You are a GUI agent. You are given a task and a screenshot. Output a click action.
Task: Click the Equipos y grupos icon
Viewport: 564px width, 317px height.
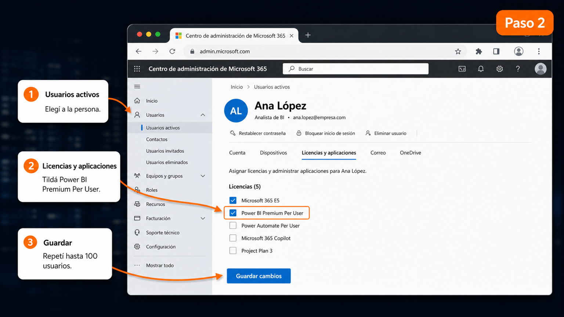coord(137,176)
